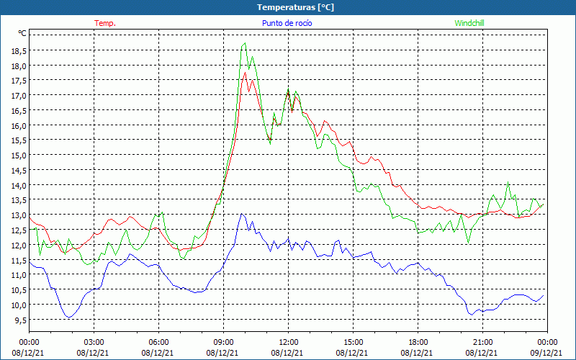This screenshot has width=576, height=360.
Task: Click the 12:00 time axis label
Action: [289, 343]
